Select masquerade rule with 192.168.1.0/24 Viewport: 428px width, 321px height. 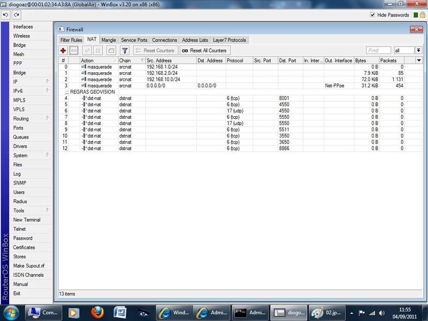pos(240,66)
